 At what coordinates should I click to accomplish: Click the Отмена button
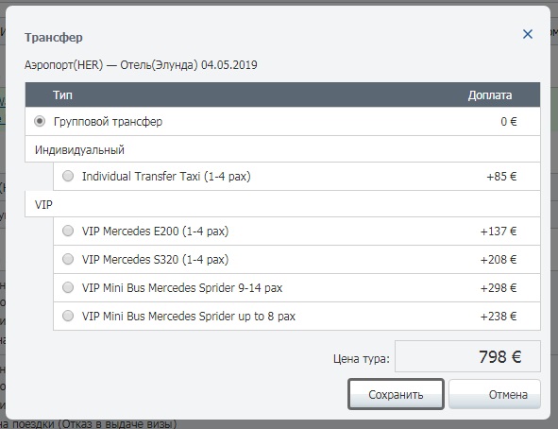tap(495, 394)
